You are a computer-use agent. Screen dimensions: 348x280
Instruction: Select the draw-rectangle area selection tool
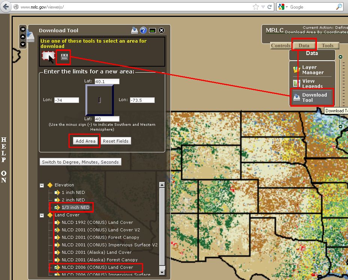48,57
